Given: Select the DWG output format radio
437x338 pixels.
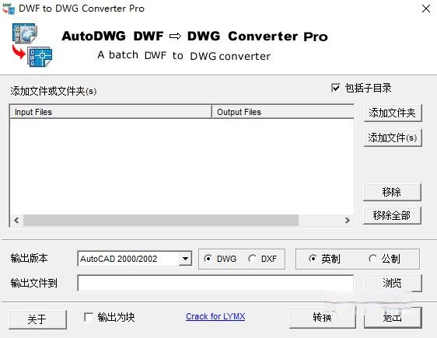Looking at the screenshot, I should point(208,259).
